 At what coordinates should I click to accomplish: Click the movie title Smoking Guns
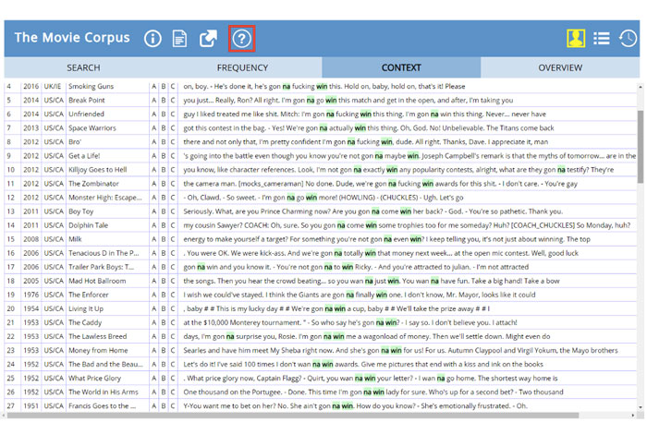[x=91, y=86]
